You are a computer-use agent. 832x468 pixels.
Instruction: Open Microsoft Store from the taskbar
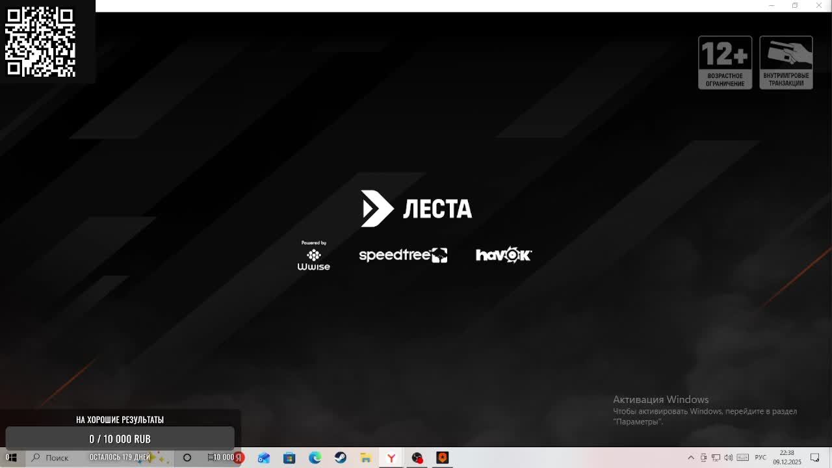point(289,458)
